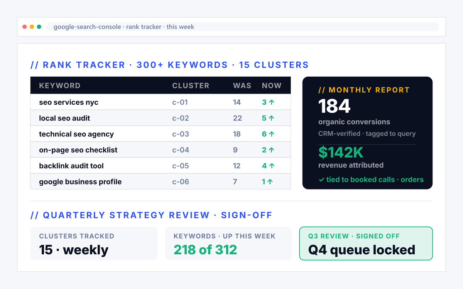
Task: Sort by the CLUSTER column header
Action: [191, 86]
